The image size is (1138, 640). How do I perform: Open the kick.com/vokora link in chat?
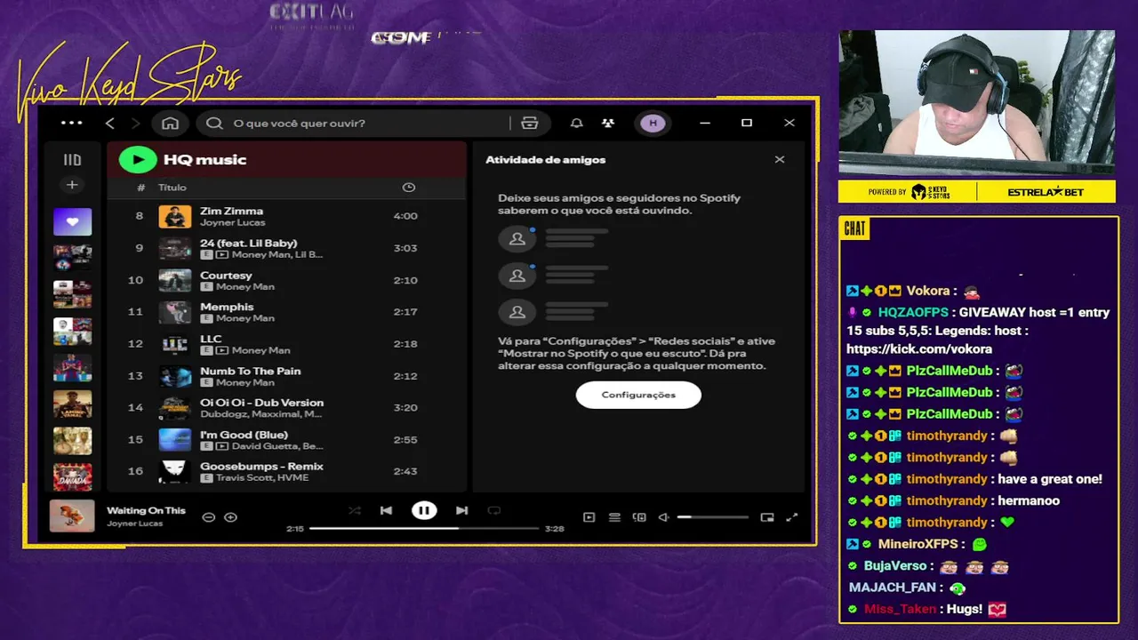919,349
